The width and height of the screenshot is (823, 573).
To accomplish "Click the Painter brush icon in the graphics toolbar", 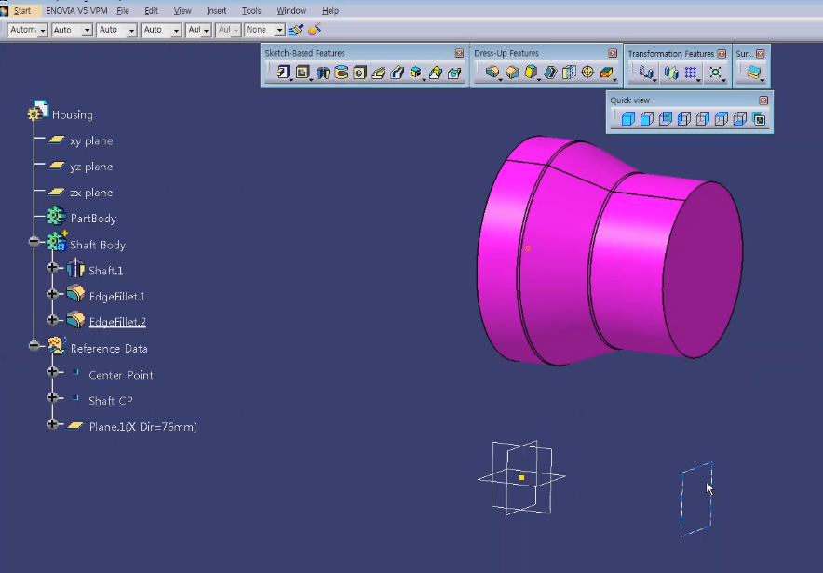I will [x=296, y=30].
